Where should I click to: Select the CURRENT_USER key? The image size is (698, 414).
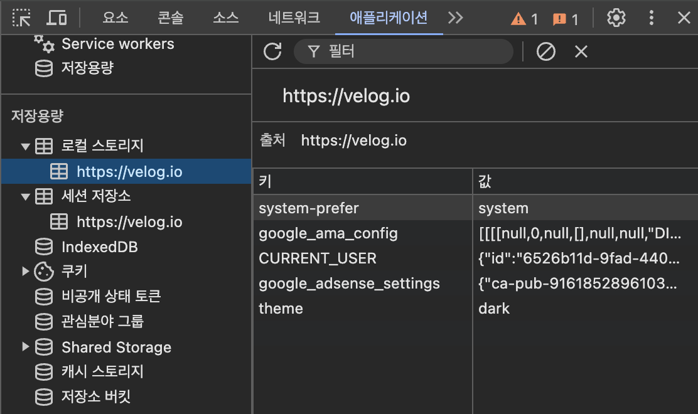click(318, 258)
